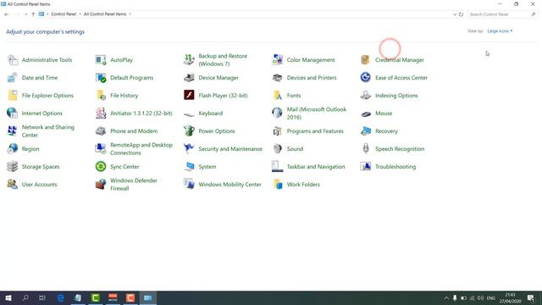
Task: Click the Storage Spaces icon
Action: (x=13, y=167)
